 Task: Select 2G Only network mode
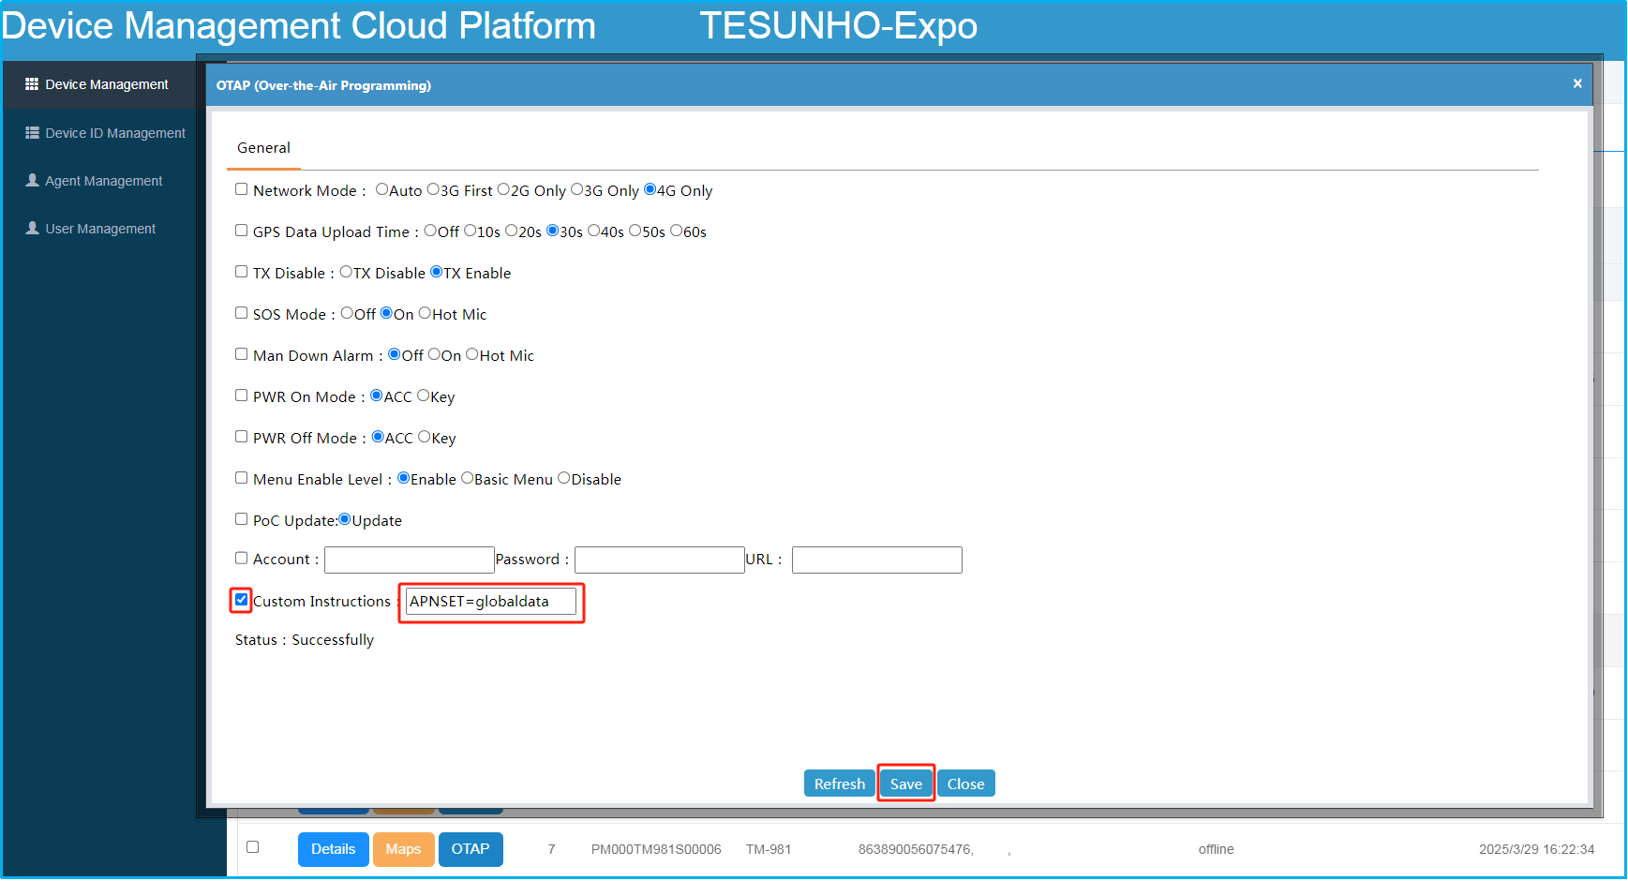point(503,189)
